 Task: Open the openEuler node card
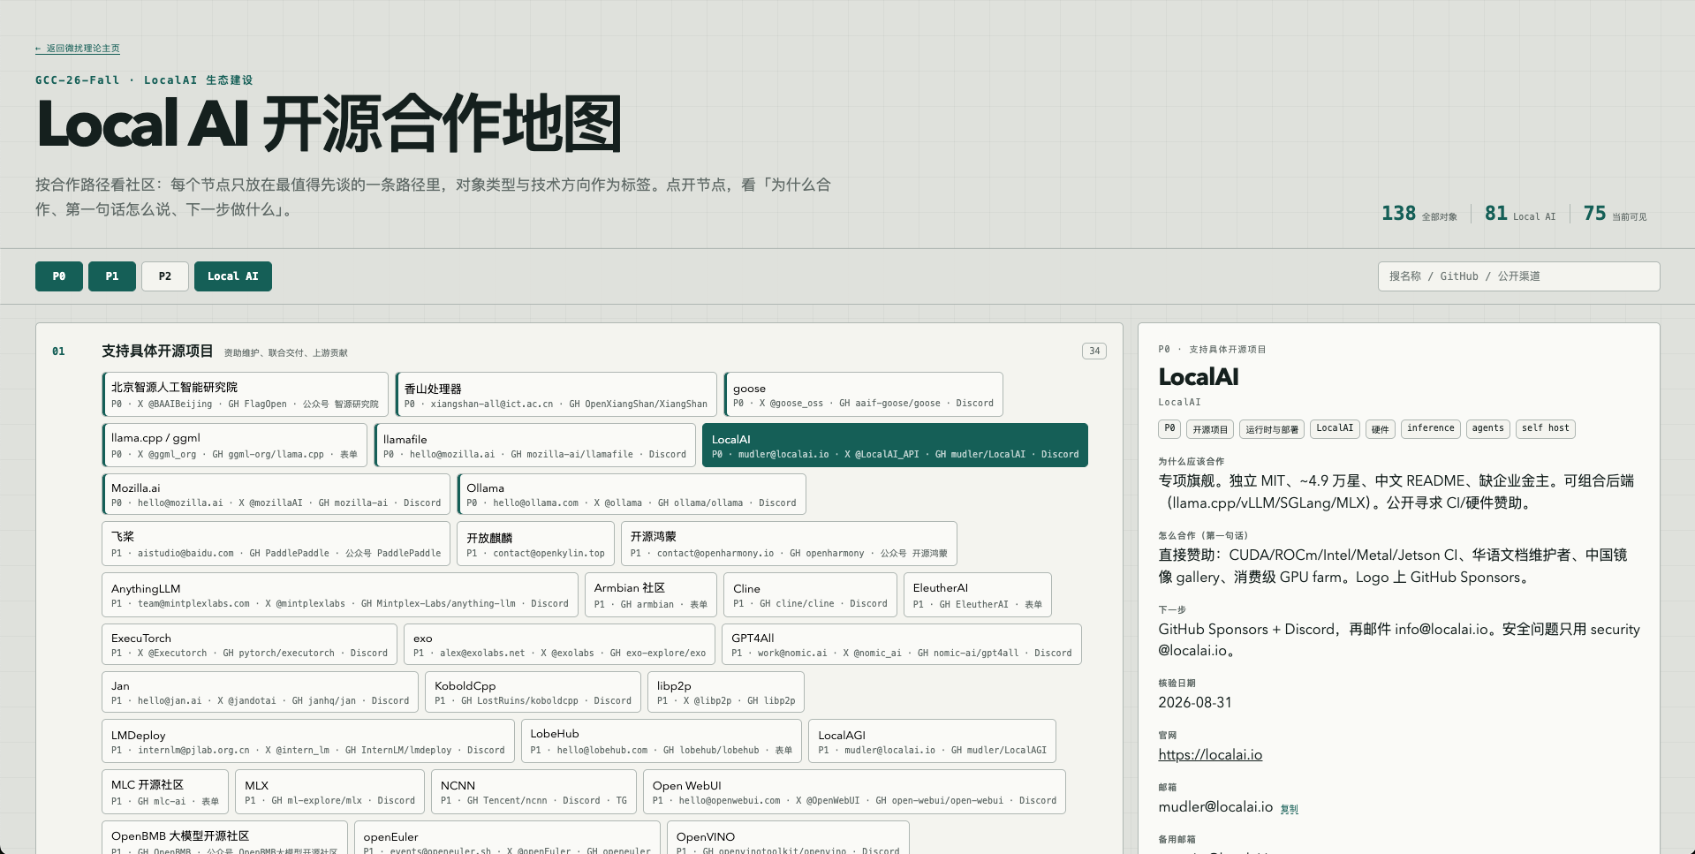[507, 838]
